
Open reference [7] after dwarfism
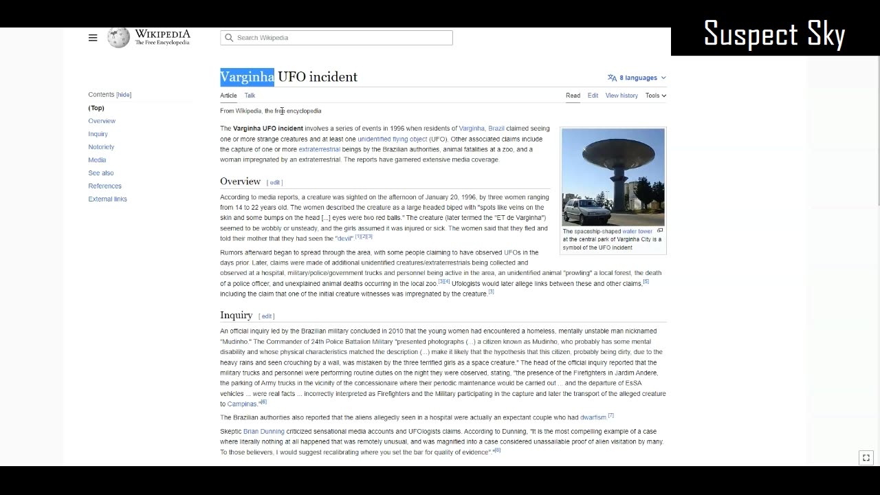[x=610, y=415]
